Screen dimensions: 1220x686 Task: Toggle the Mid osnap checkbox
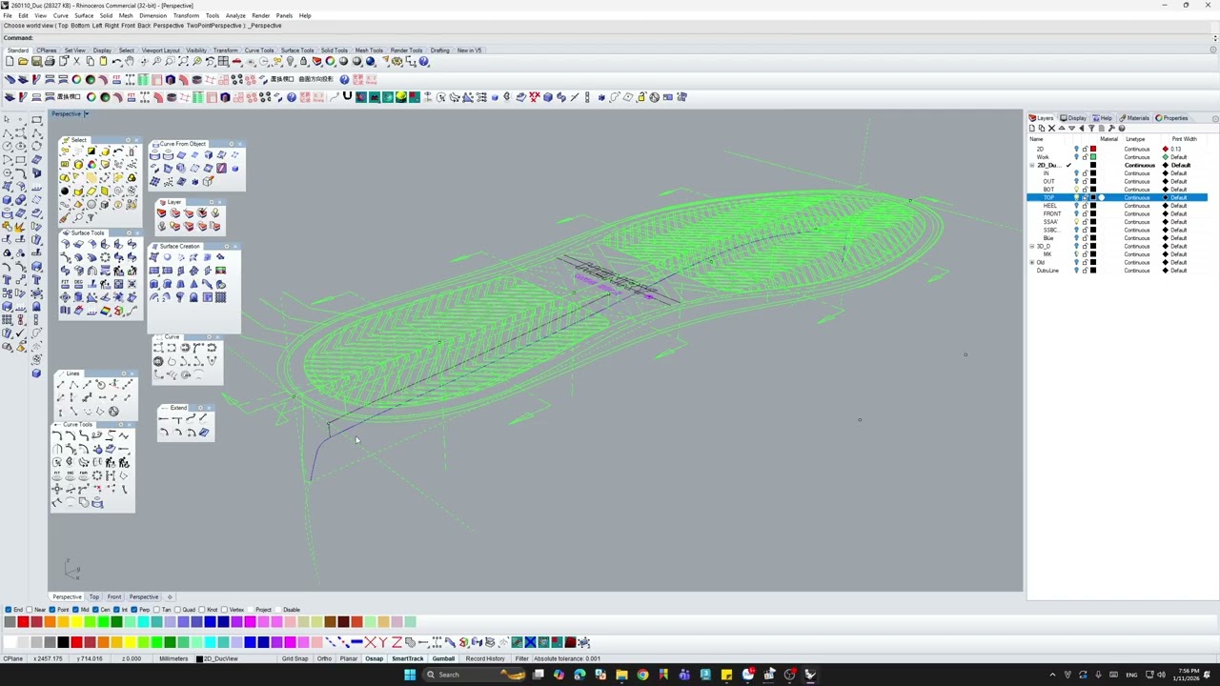coord(73,610)
